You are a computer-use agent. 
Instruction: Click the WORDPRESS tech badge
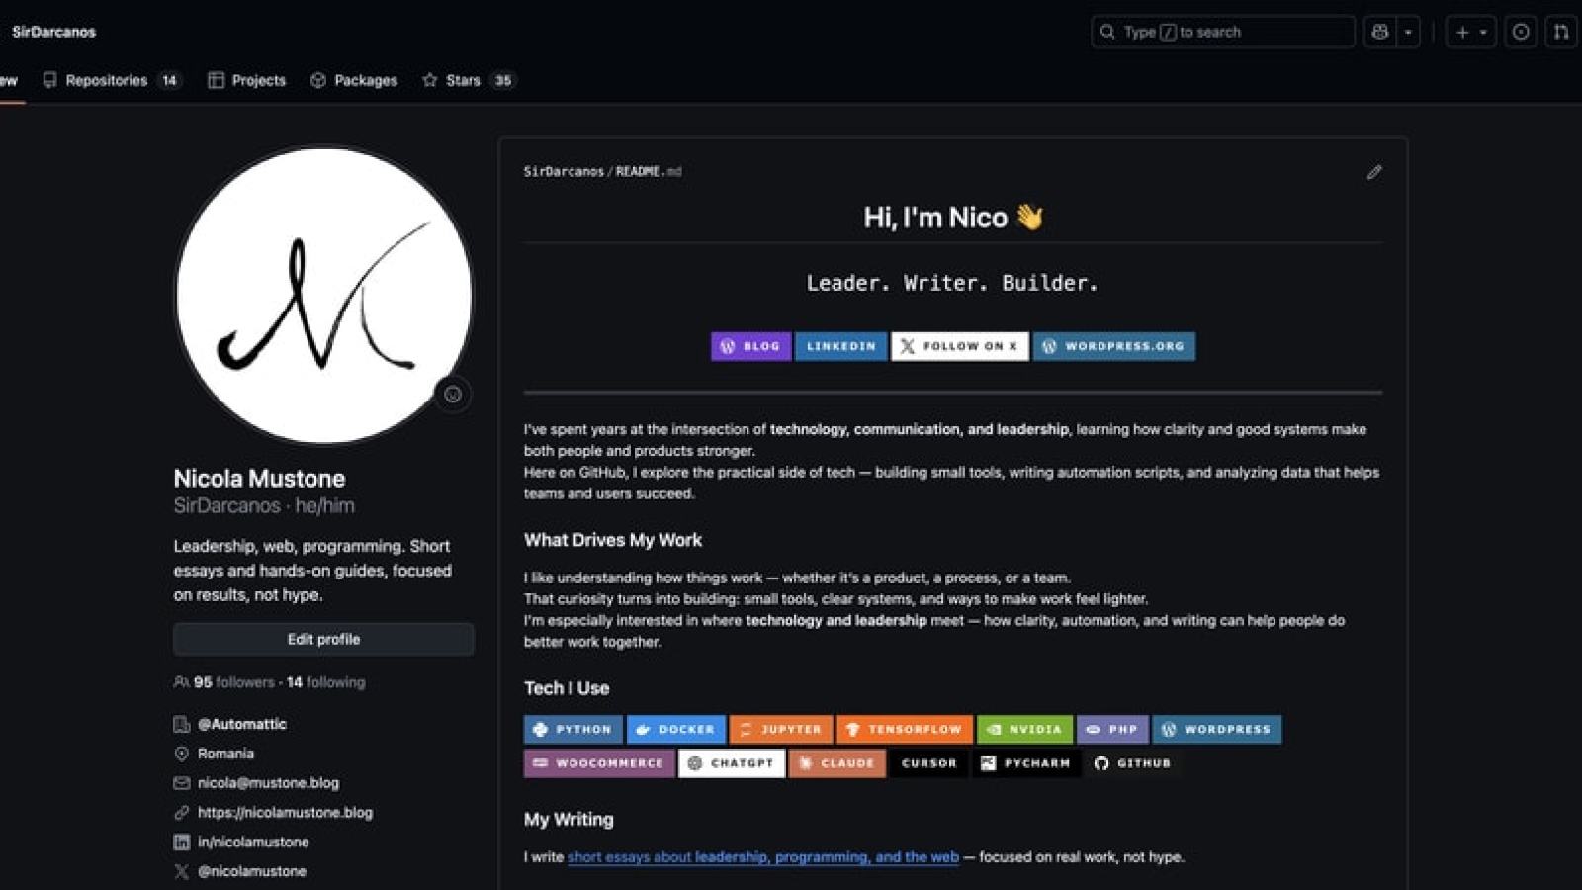[1217, 730]
